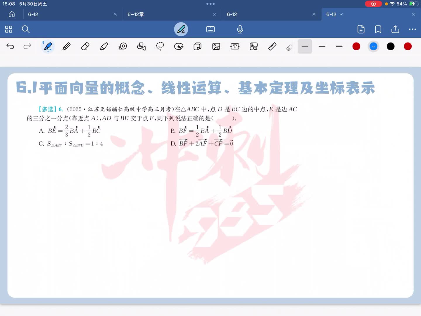Choose the lasso selection tool

(160, 47)
